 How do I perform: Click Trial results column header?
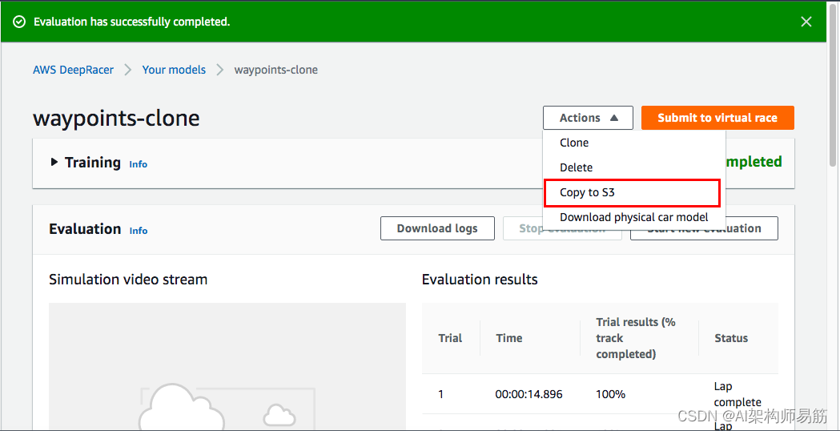point(636,338)
